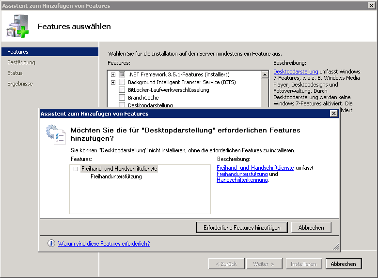Close the main wizard window
Image resolution: width=378 pixels, height=278 pixels.
[371, 6]
